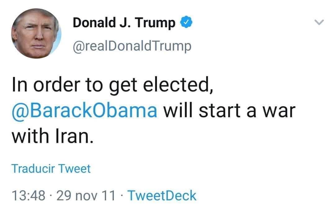Click the word "war" in the tweet
The height and width of the screenshot is (209, 335).
pos(278,111)
